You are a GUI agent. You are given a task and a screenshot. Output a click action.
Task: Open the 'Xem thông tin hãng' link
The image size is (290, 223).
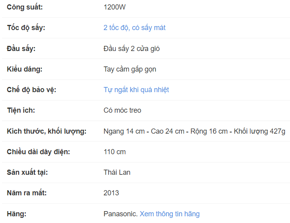169,214
